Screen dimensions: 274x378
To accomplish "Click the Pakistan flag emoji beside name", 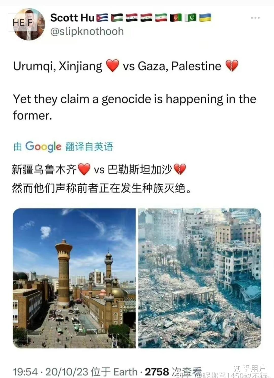I will (x=190, y=18).
